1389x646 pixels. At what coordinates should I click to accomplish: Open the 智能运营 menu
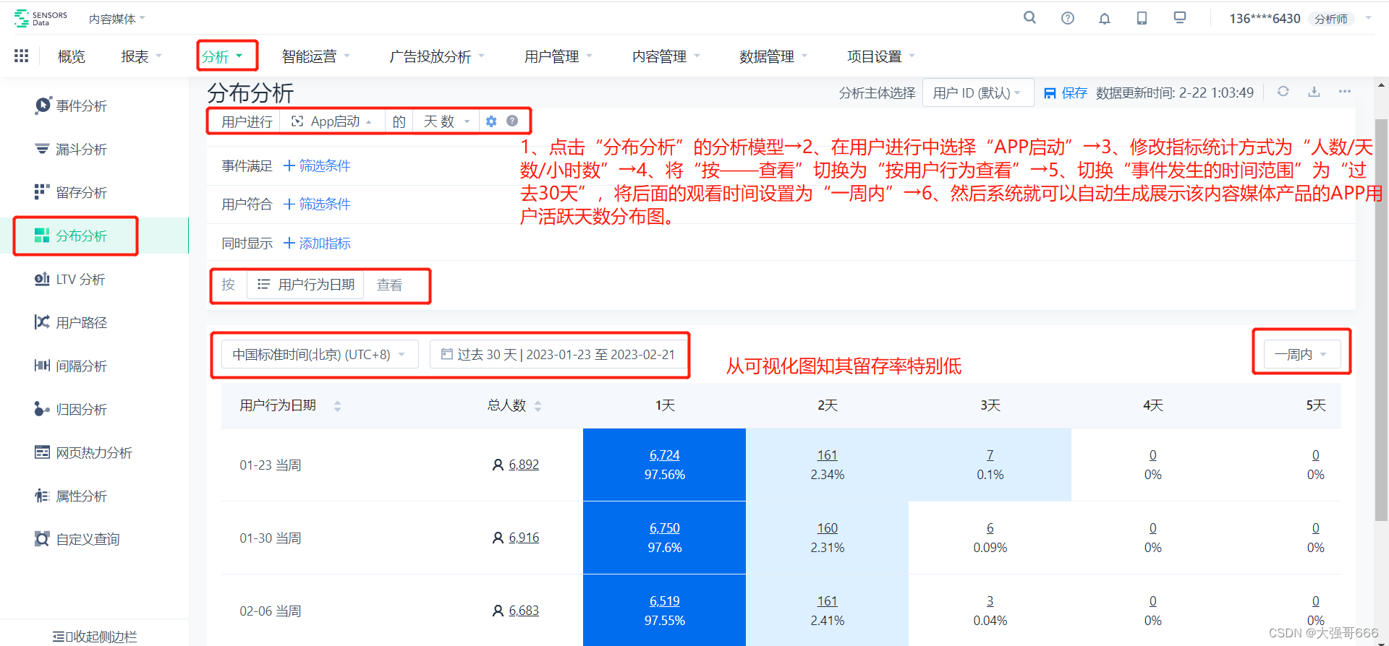click(316, 56)
